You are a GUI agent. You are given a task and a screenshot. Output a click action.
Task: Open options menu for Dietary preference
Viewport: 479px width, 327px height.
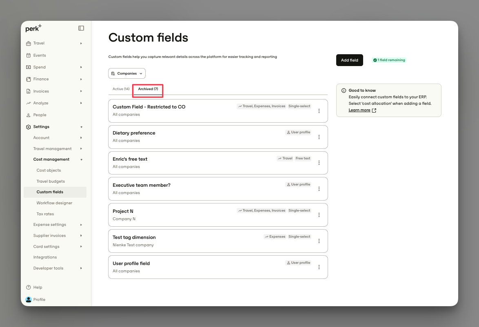pos(319,137)
